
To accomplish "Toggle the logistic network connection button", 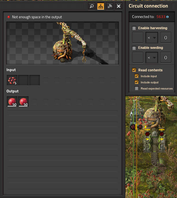I will click(x=110, y=6).
